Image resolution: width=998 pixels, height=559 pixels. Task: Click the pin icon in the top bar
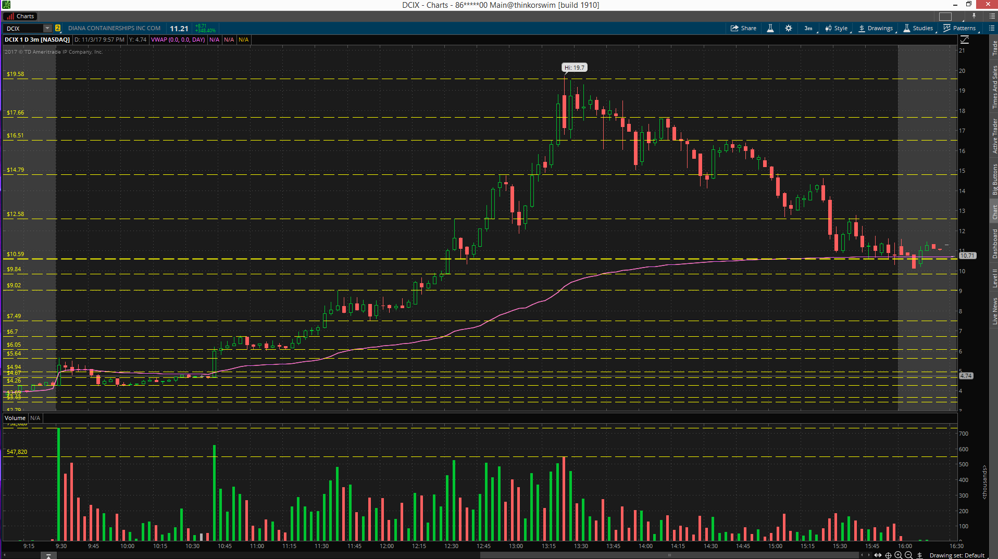coord(974,16)
